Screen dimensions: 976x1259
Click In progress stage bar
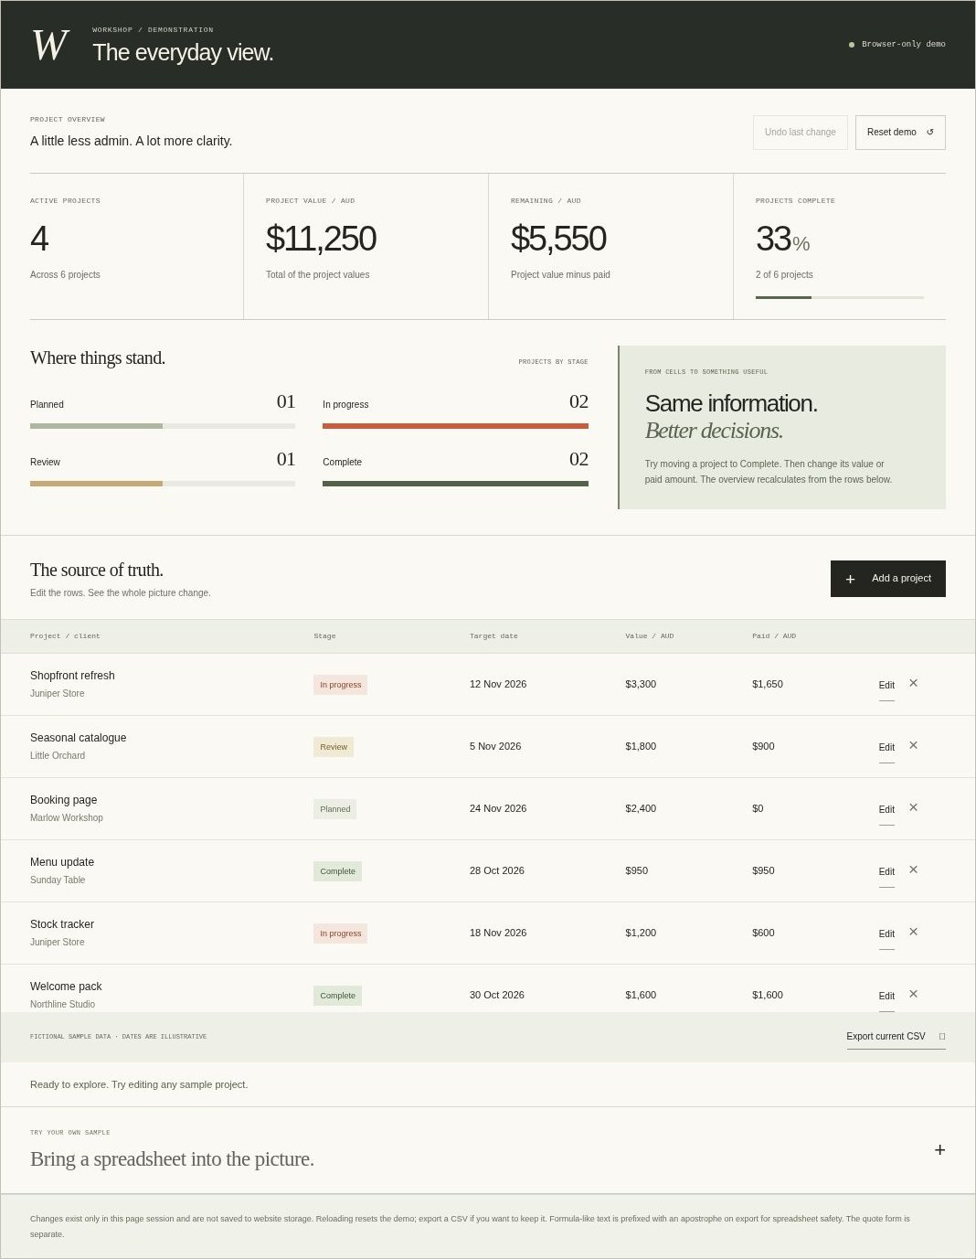[x=455, y=426]
